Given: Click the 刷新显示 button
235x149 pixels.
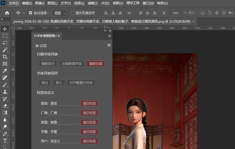Looking at the screenshot, I should (48, 64).
